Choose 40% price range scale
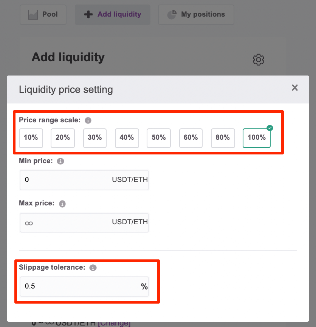Screen dimensions: 316x327 [127, 138]
